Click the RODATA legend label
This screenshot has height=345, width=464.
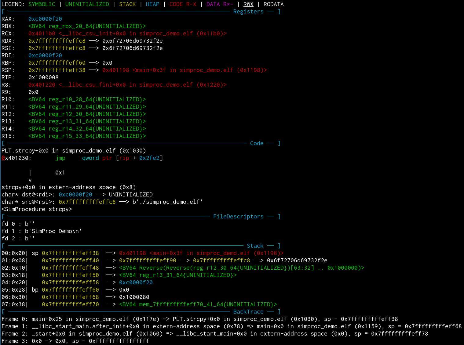(x=274, y=4)
